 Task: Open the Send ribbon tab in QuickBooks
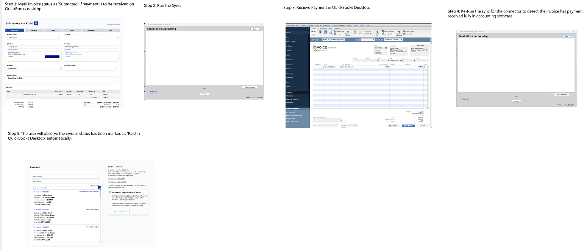coord(330,28)
